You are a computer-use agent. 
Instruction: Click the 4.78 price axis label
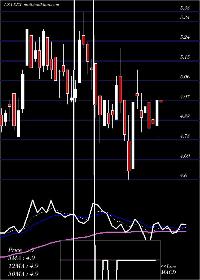click(184, 136)
